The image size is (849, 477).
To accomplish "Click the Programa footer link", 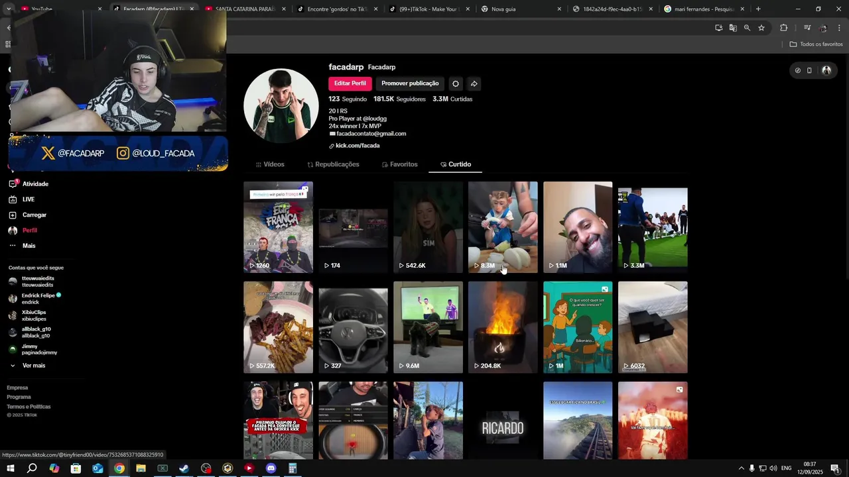I will click(x=19, y=397).
